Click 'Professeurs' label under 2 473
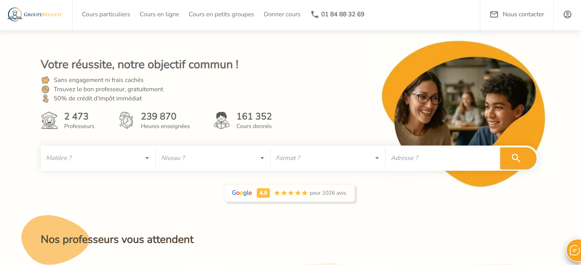The width and height of the screenshot is (581, 265). (x=79, y=126)
